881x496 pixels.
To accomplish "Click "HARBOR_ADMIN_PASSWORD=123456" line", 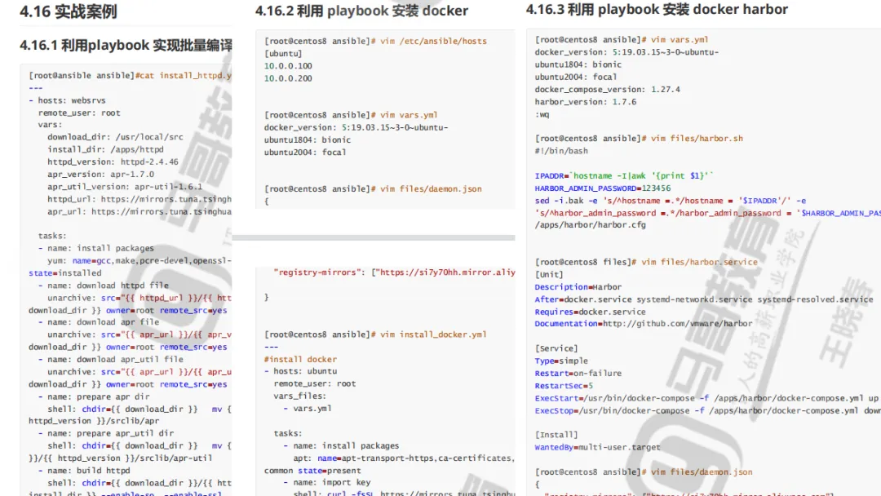I will click(x=603, y=188).
